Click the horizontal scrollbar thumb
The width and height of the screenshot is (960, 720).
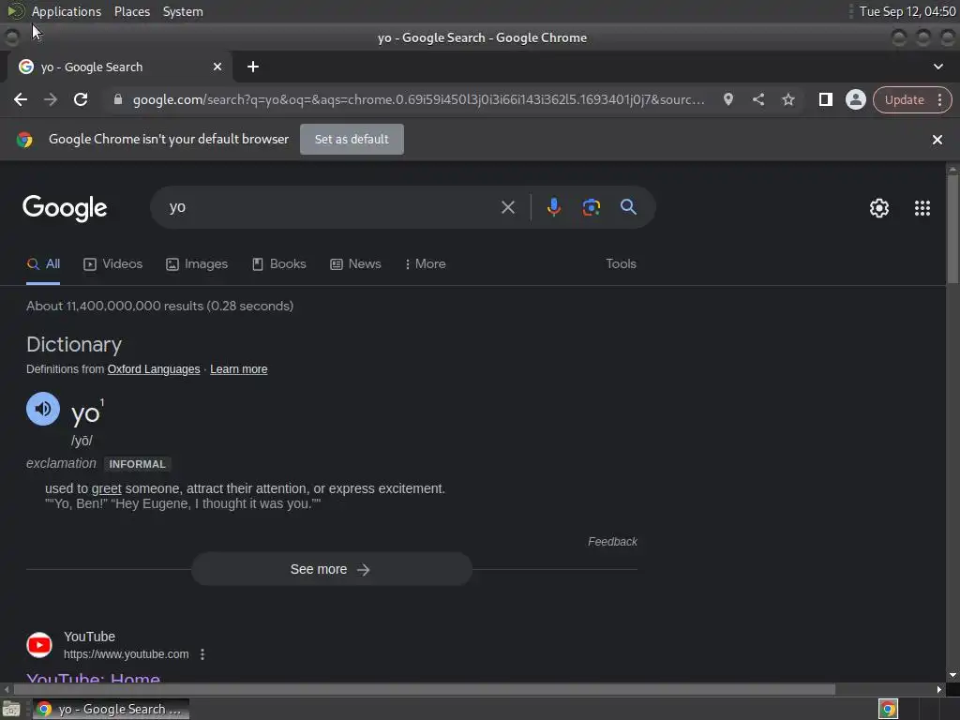pyautogui.click(x=425, y=689)
